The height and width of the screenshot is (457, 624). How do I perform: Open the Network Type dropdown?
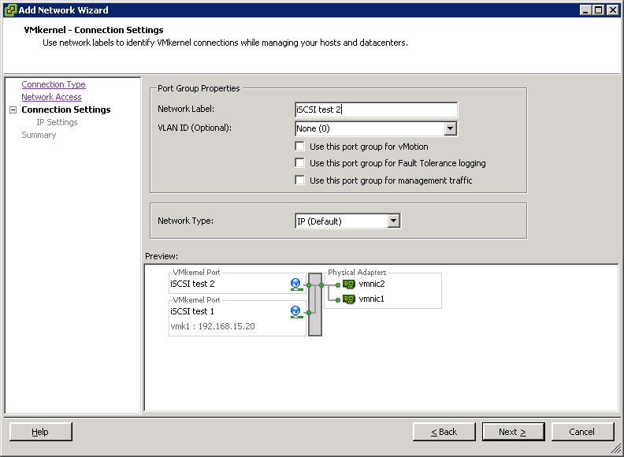(x=394, y=221)
